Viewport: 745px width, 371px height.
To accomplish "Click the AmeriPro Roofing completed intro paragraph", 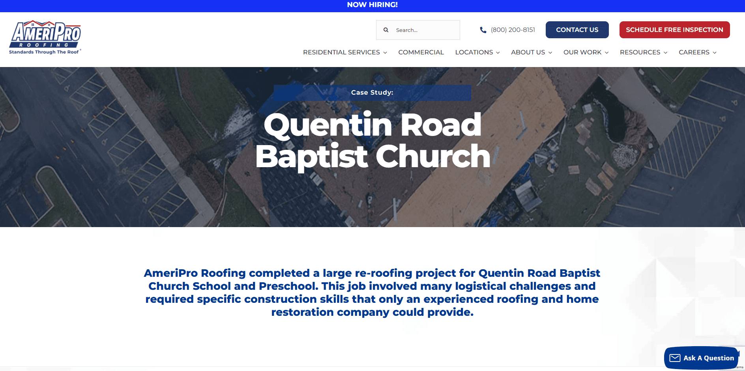I will pyautogui.click(x=372, y=293).
